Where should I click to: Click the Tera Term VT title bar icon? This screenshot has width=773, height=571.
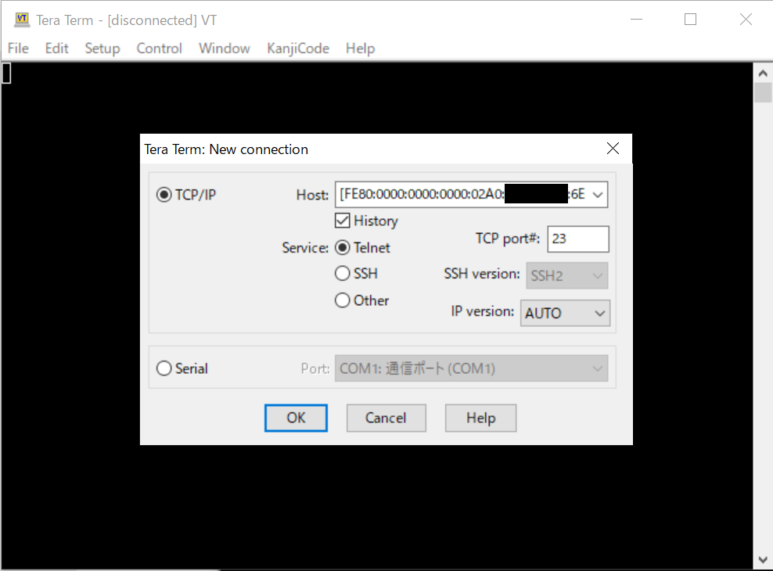click(22, 20)
